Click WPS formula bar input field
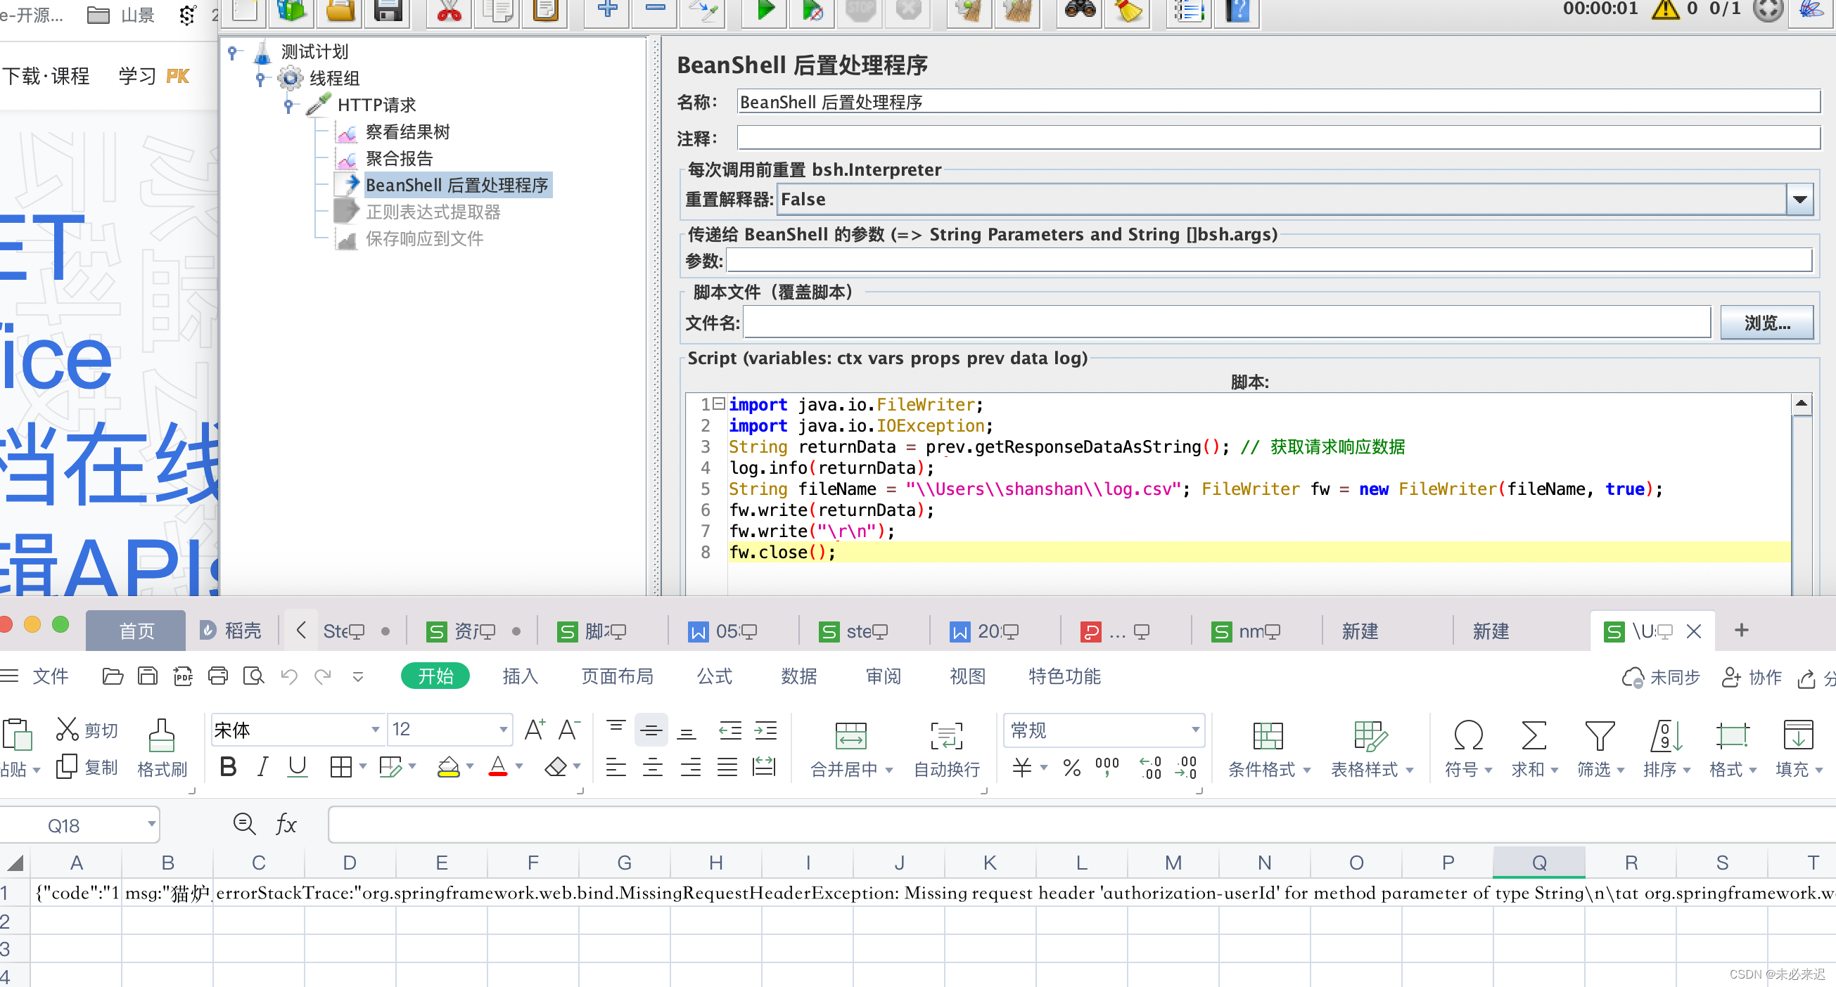 click(1081, 825)
